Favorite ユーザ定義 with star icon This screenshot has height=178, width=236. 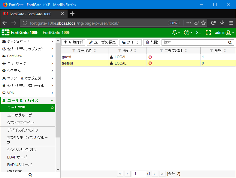pos(52,107)
